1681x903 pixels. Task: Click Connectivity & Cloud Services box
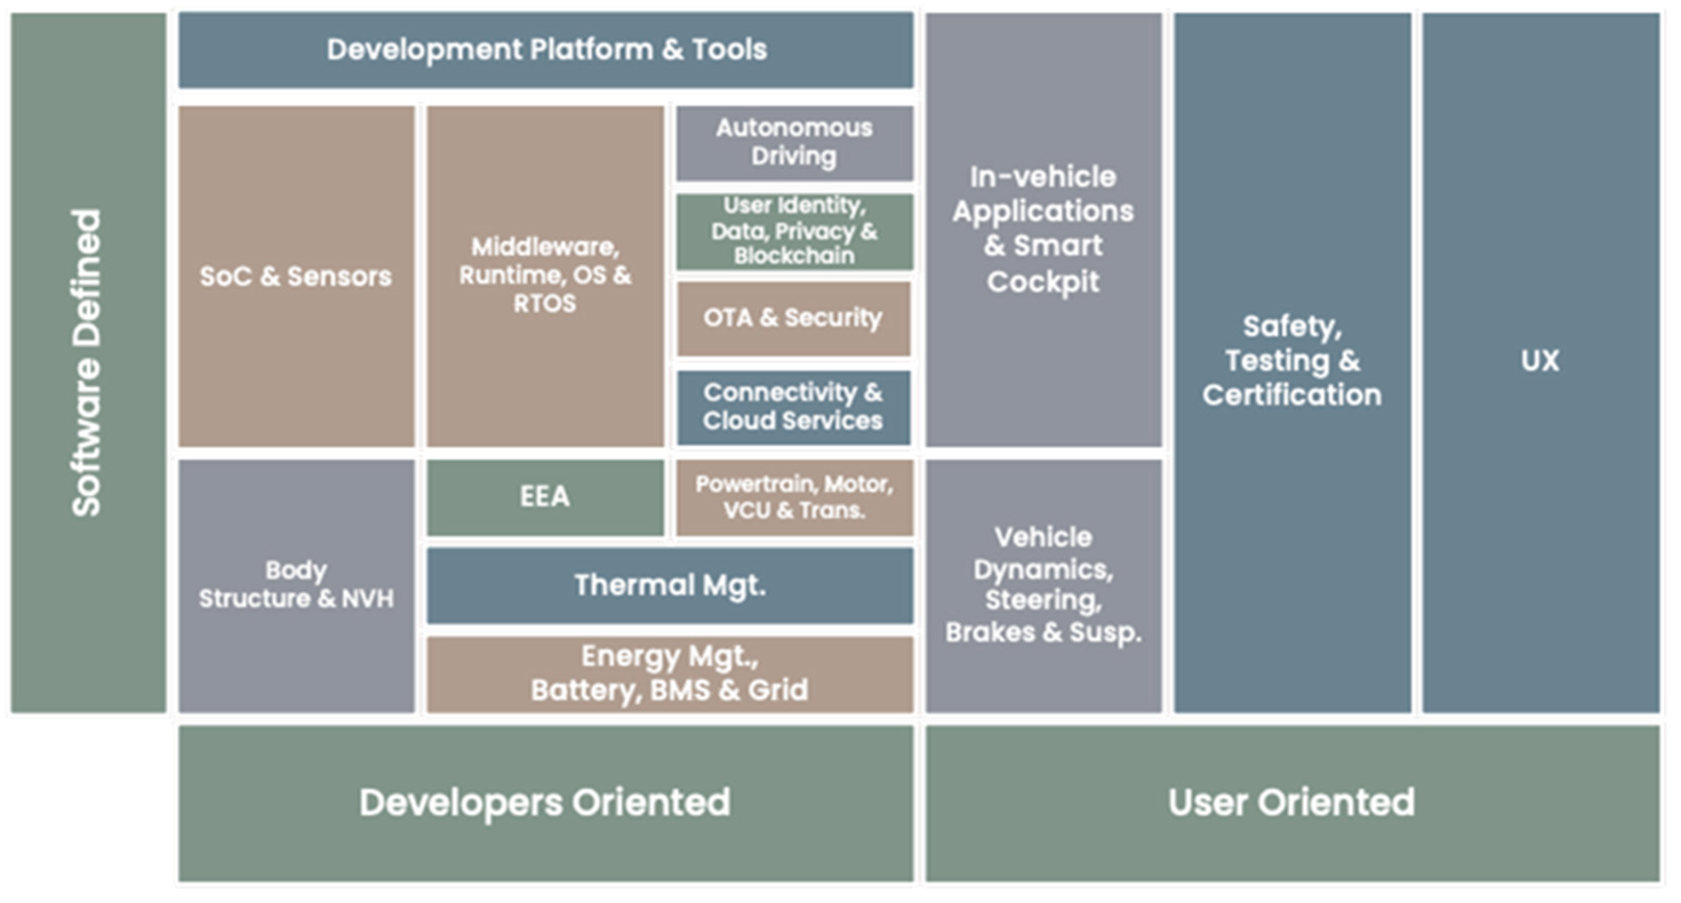click(x=793, y=406)
